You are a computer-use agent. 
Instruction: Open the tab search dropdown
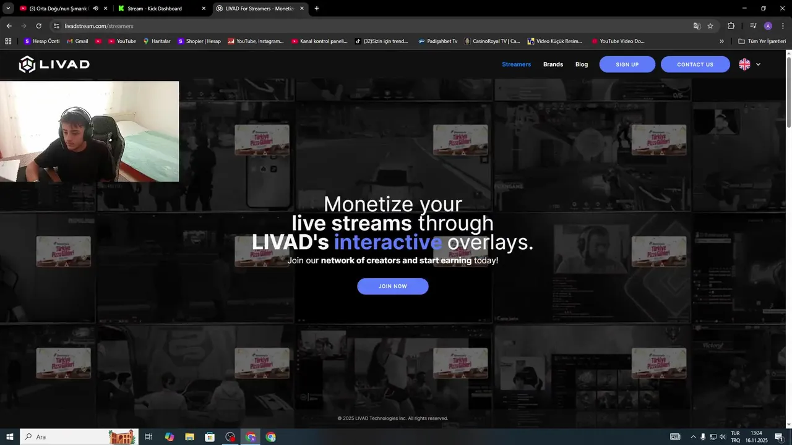point(8,9)
